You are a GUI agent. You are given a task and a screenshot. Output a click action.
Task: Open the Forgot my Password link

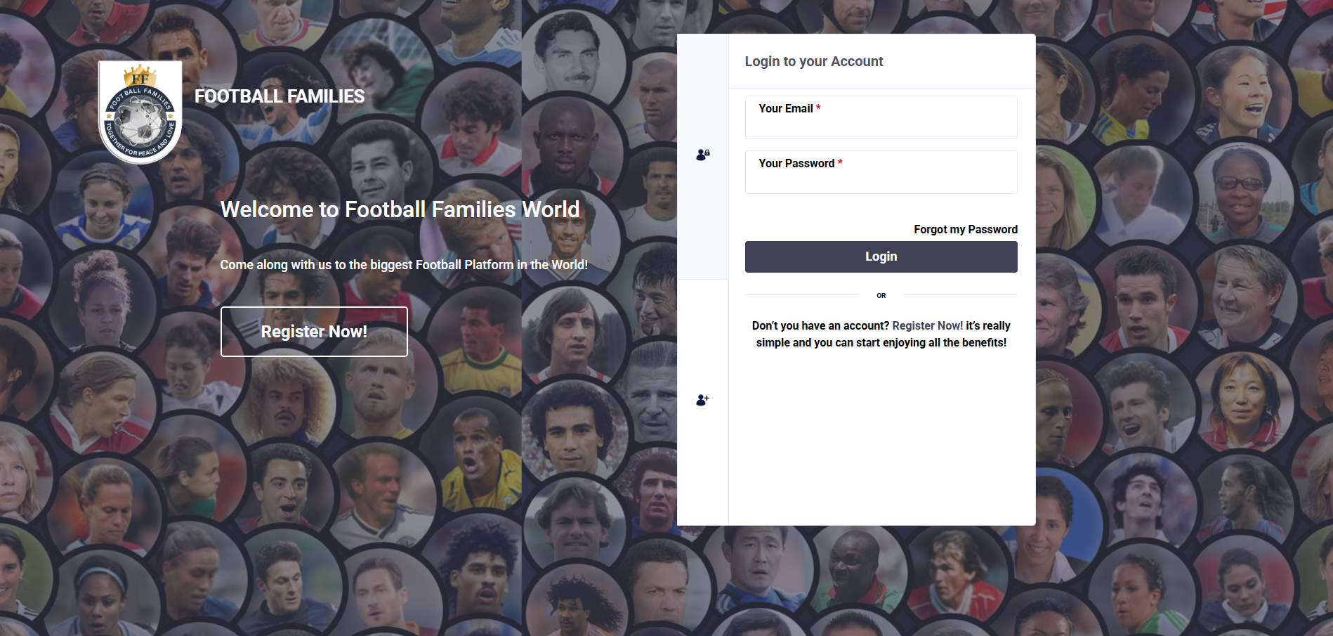pos(965,229)
